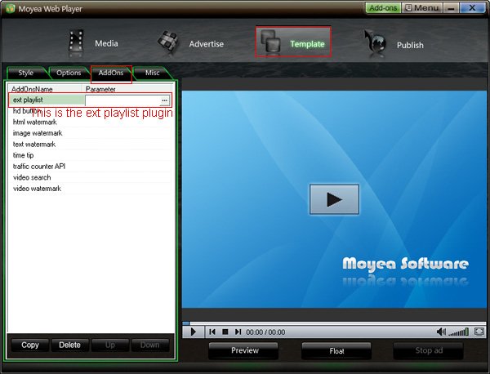The height and width of the screenshot is (374, 490).
Task: Close the Moyea Web Player window
Action: (473, 8)
